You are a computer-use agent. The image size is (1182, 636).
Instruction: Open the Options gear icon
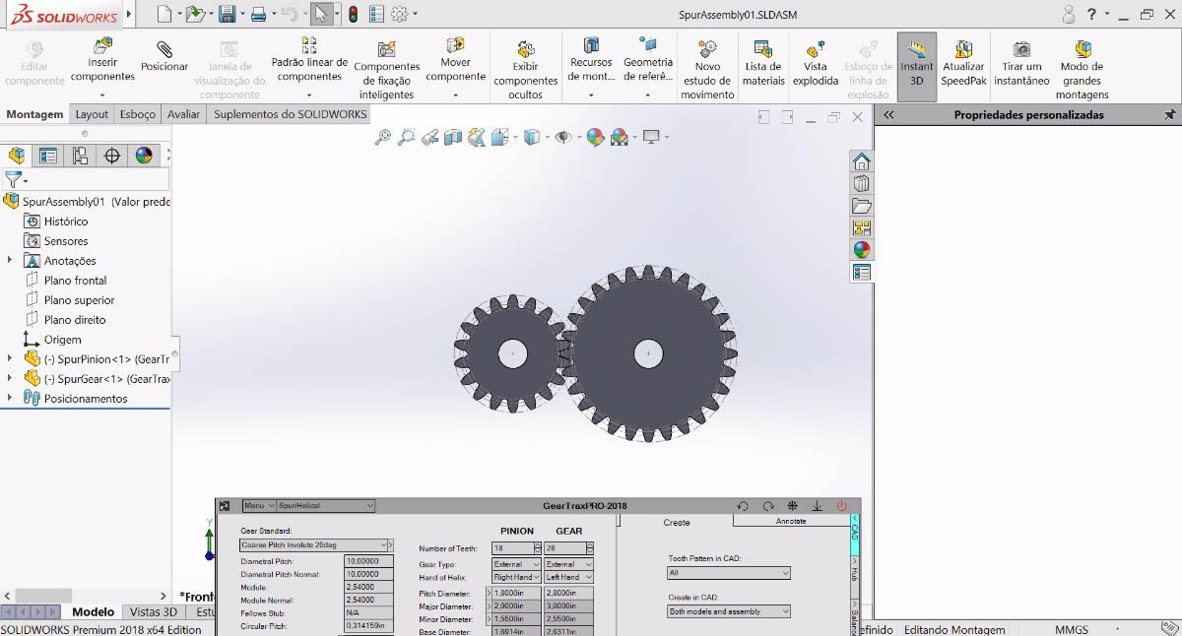[399, 15]
